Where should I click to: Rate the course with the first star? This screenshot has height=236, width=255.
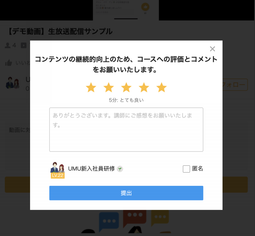point(91,88)
